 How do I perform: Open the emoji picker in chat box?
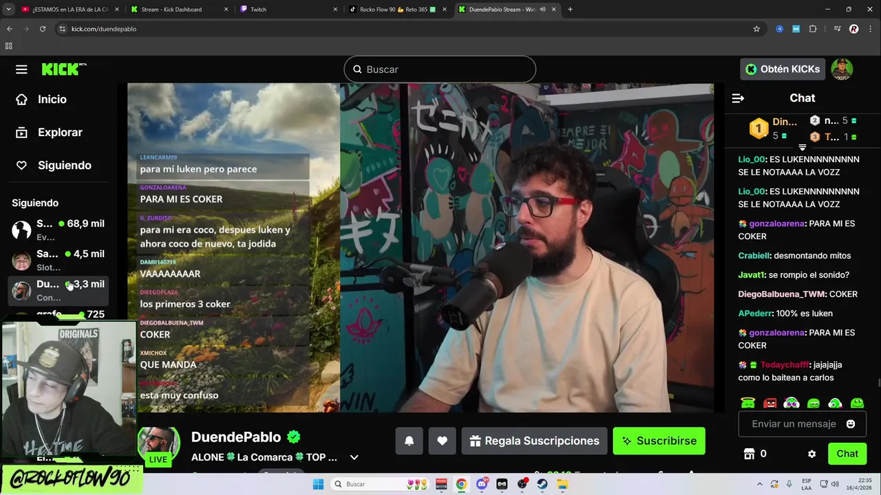click(851, 423)
